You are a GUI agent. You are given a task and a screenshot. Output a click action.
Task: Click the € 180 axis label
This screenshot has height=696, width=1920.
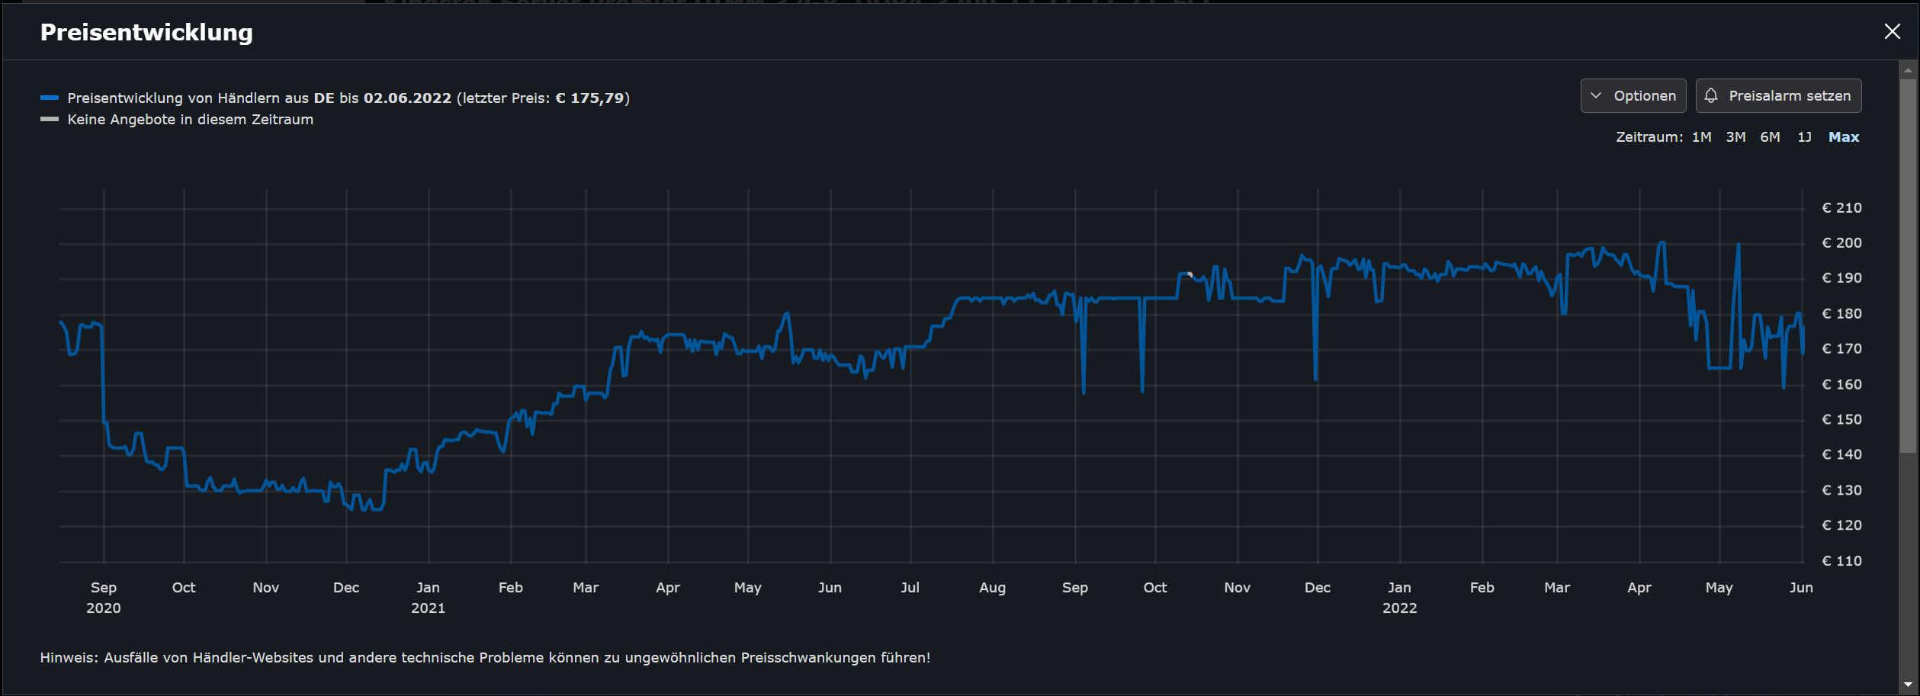coord(1841,314)
